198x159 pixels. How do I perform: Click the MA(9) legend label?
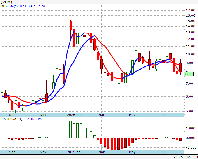click(14, 6)
